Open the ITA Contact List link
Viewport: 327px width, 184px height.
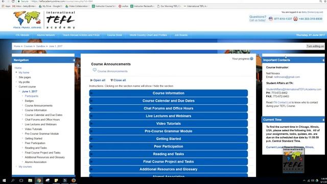(x=282, y=102)
